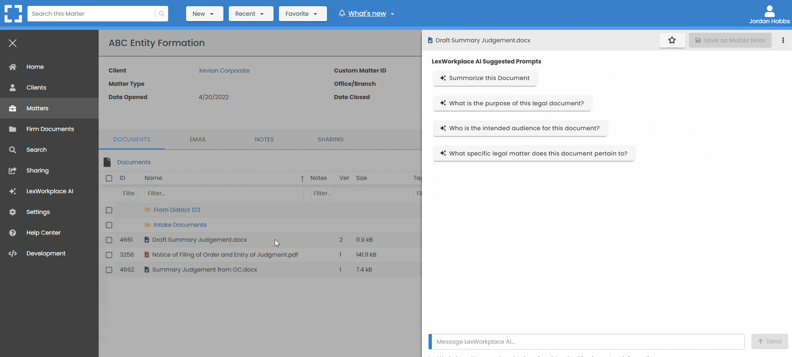Screen dimensions: 792x357
Task: Click the Settings gear icon in sidebar
Action: pos(13,212)
